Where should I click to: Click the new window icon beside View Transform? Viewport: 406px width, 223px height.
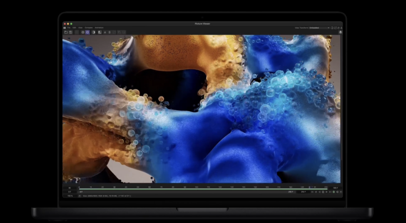(x=332, y=27)
